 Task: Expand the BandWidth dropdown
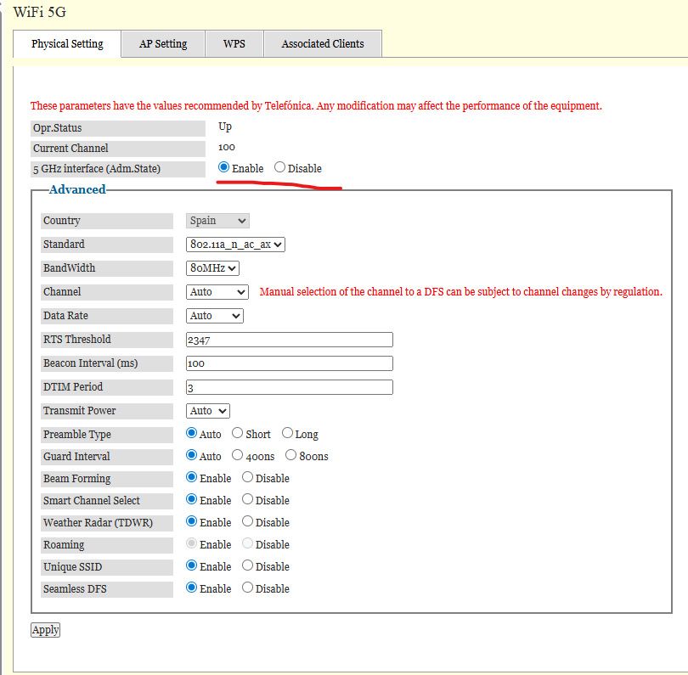pyautogui.click(x=212, y=268)
